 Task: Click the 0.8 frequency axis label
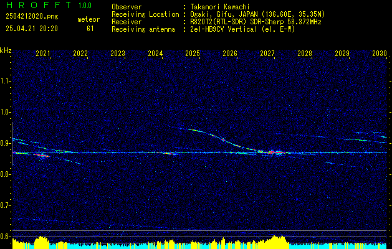tap(6, 174)
